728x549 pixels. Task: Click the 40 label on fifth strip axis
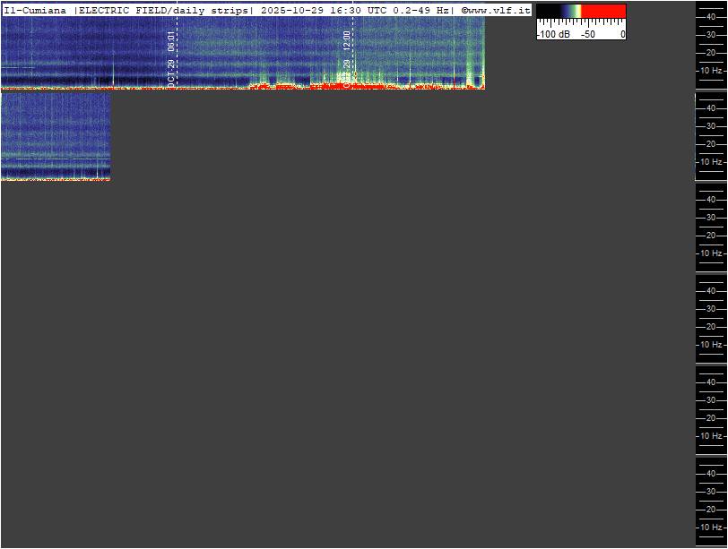(711, 382)
